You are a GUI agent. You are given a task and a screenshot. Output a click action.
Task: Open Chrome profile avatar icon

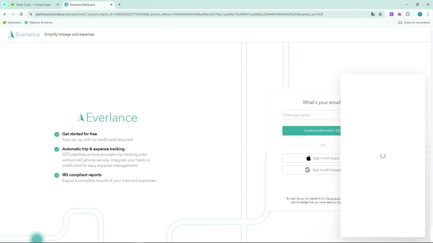(x=420, y=14)
